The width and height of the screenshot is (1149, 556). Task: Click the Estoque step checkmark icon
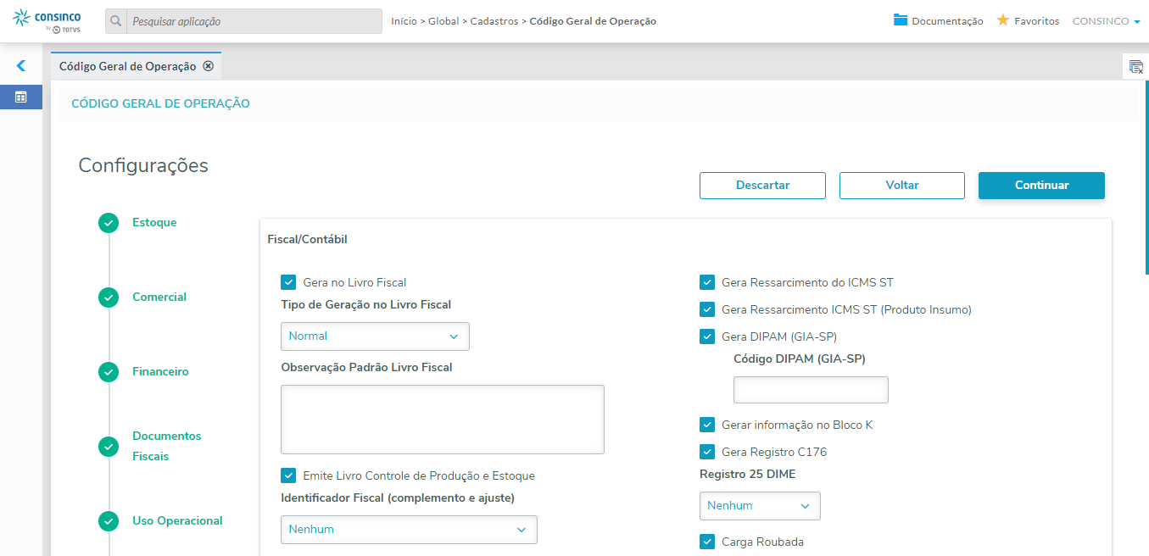[x=109, y=223]
